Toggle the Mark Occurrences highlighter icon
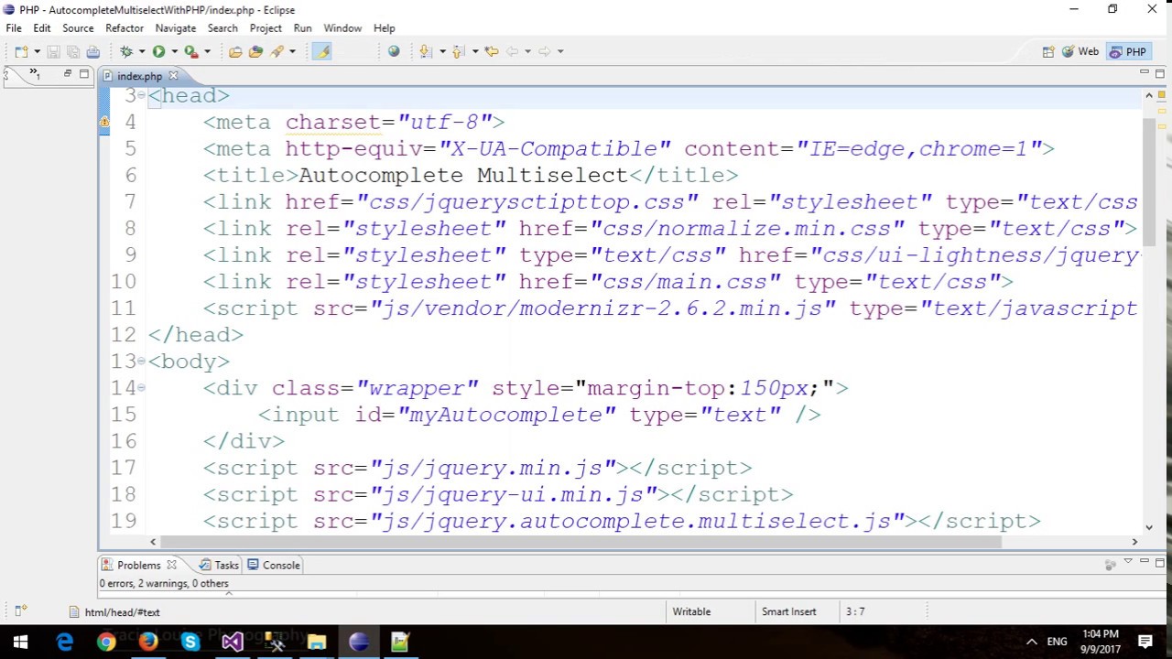1172x659 pixels. point(322,51)
